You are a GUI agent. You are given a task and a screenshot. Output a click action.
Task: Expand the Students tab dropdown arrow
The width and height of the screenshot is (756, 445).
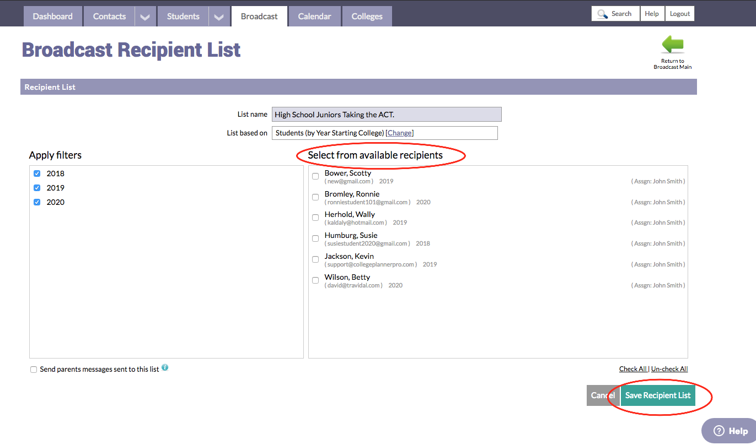[218, 17]
